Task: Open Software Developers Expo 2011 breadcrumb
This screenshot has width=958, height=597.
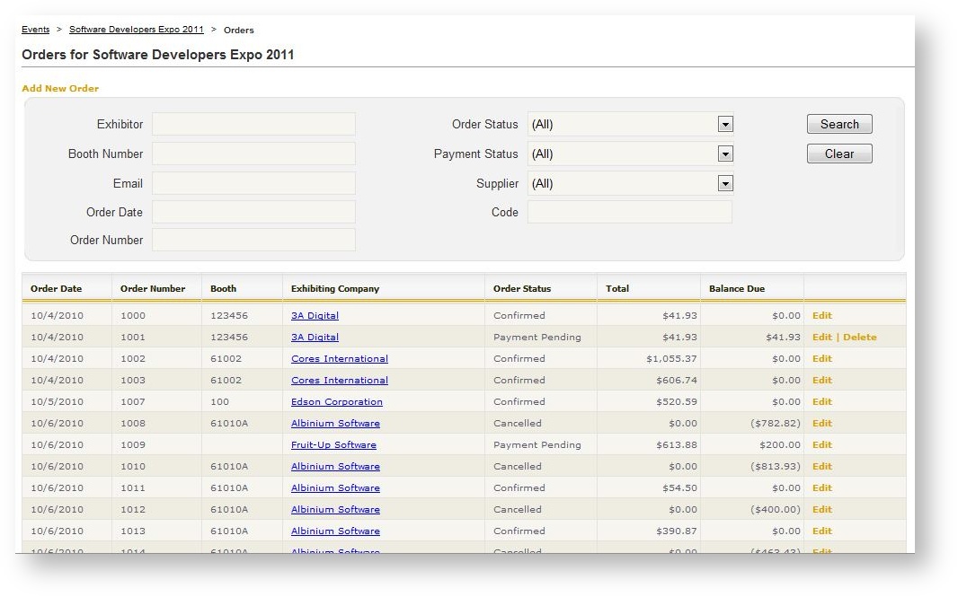Action: (x=136, y=29)
